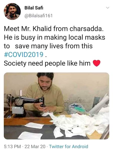
Task: Click the 22 Mar 20 date
Action: pyautogui.click(x=35, y=146)
